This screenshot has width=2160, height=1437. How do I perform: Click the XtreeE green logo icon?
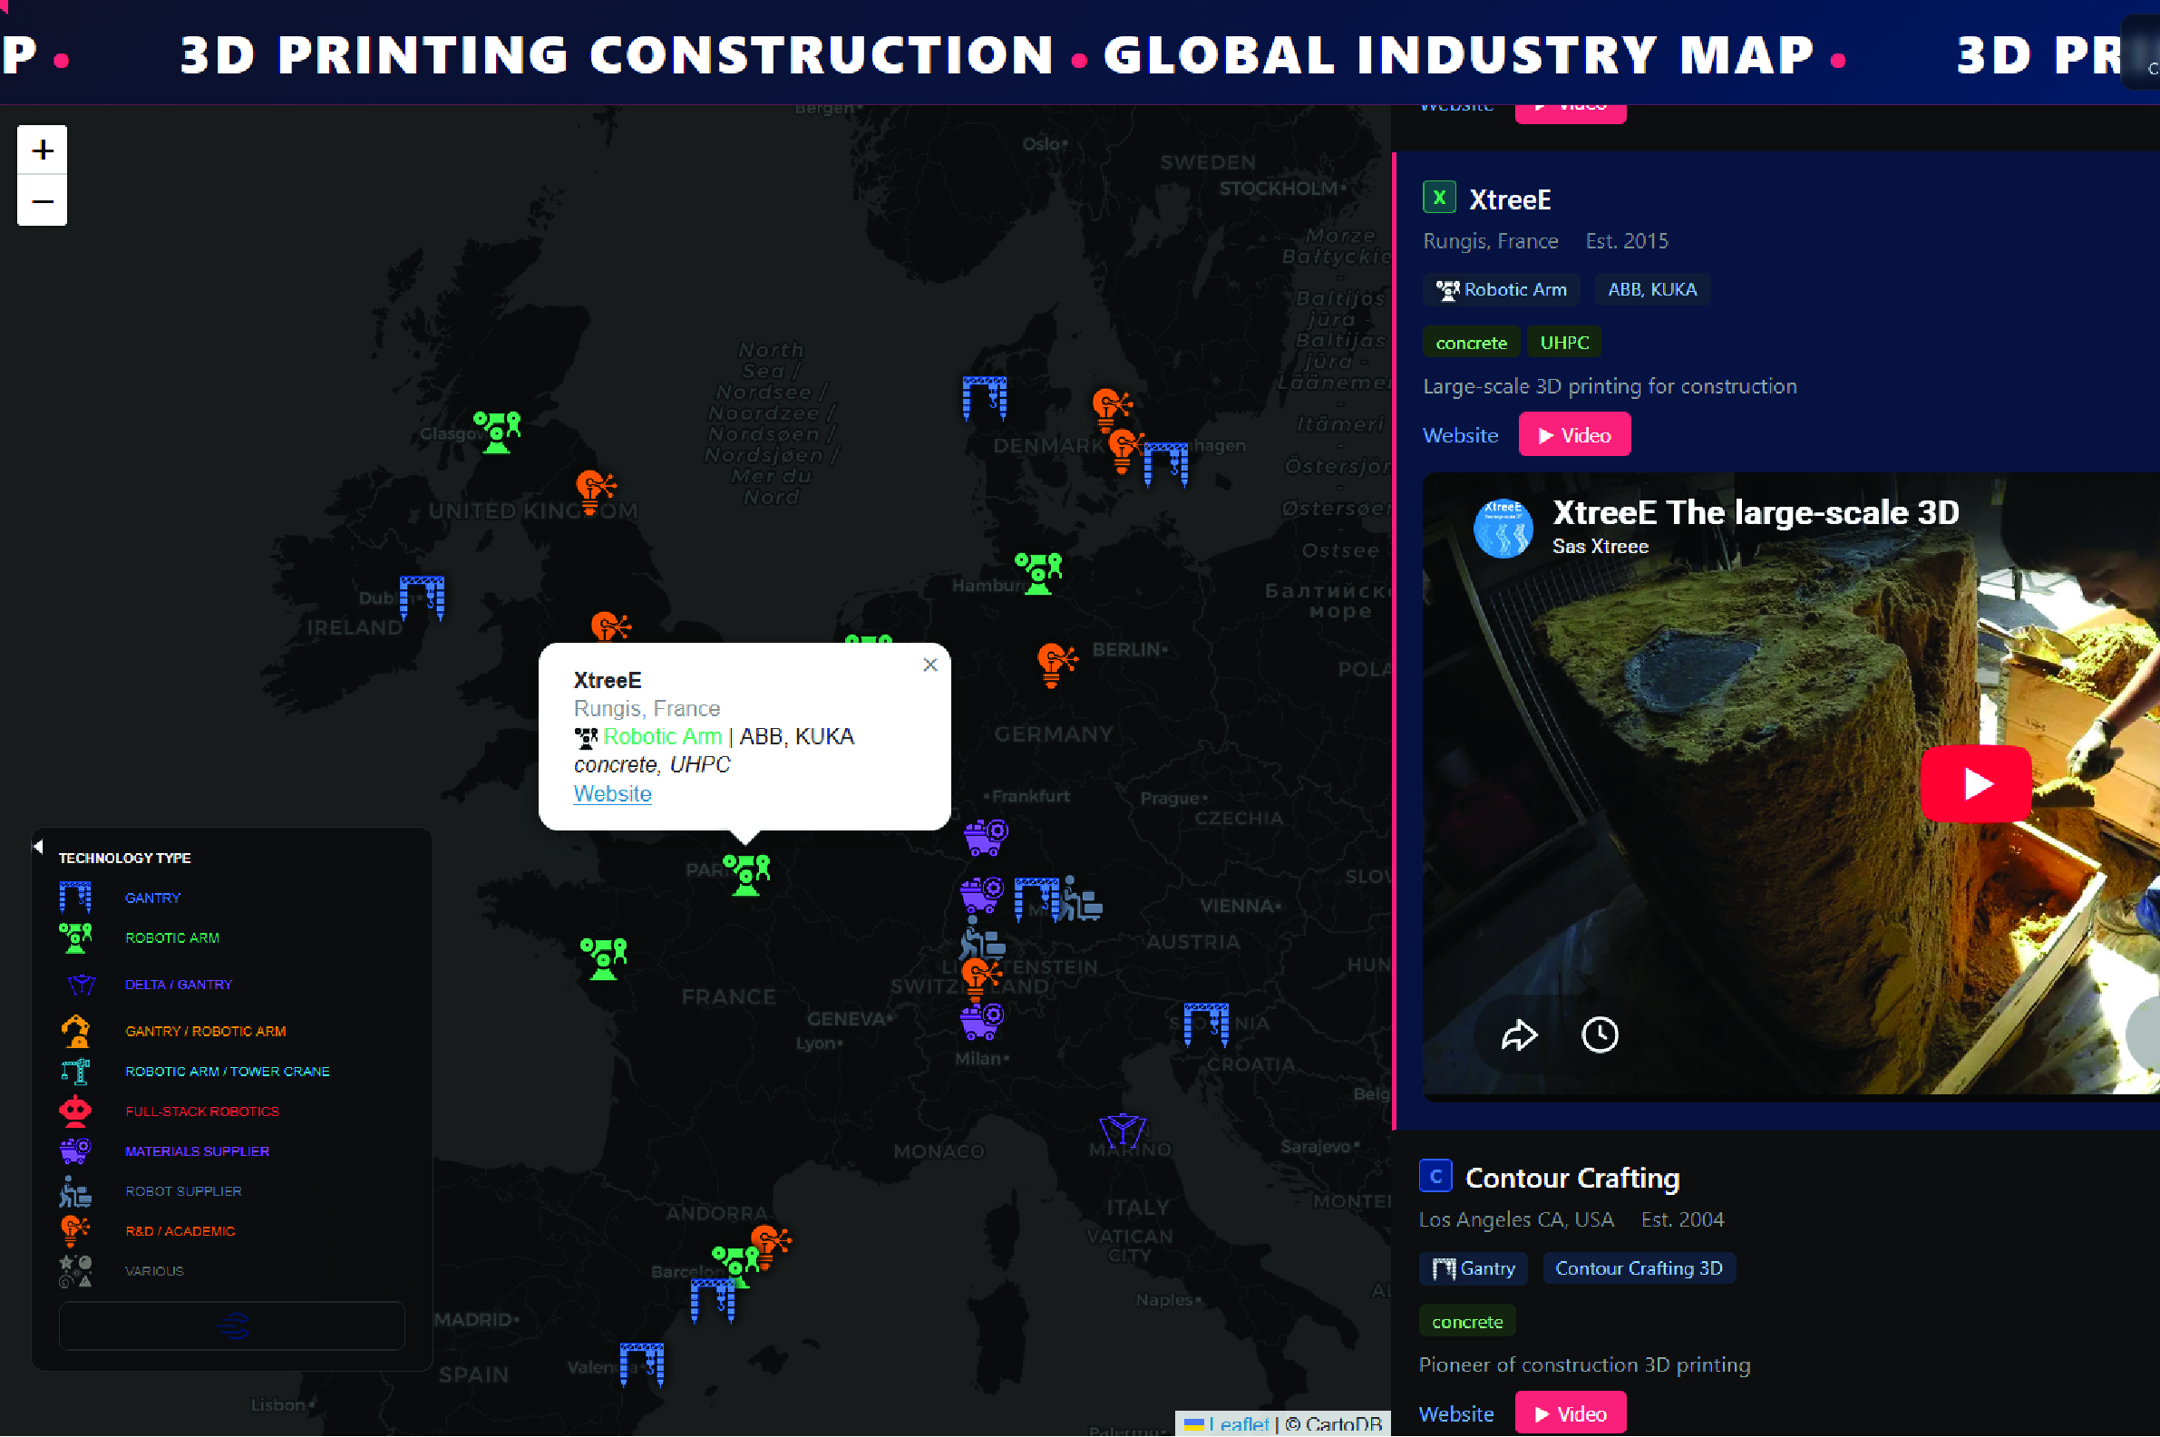point(1439,197)
